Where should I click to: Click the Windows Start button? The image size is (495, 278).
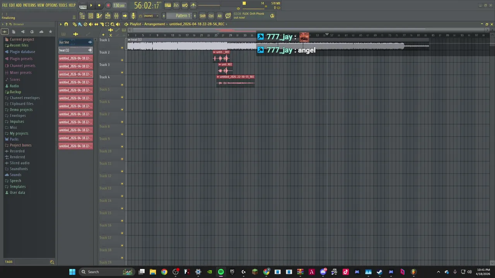72,272
